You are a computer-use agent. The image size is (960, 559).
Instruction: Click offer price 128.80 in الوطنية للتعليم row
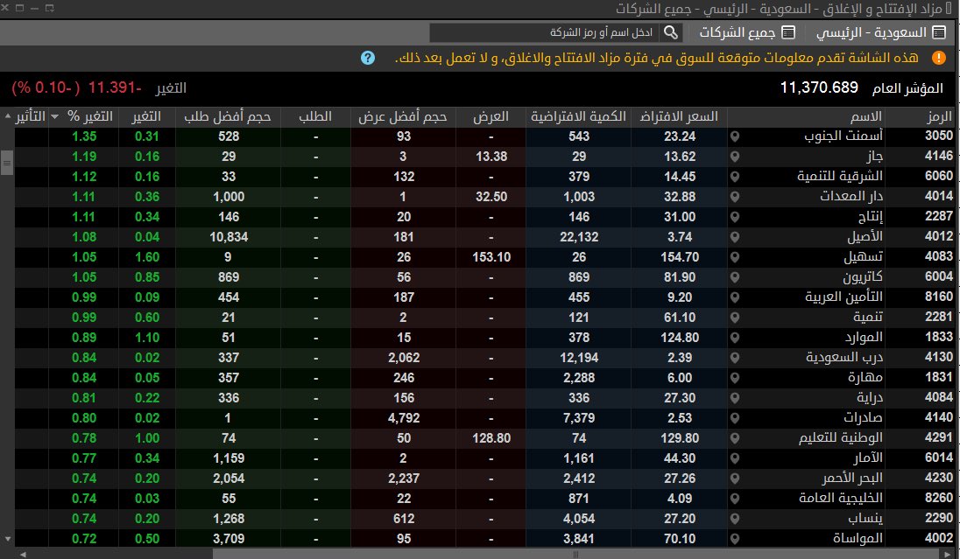[491, 438]
